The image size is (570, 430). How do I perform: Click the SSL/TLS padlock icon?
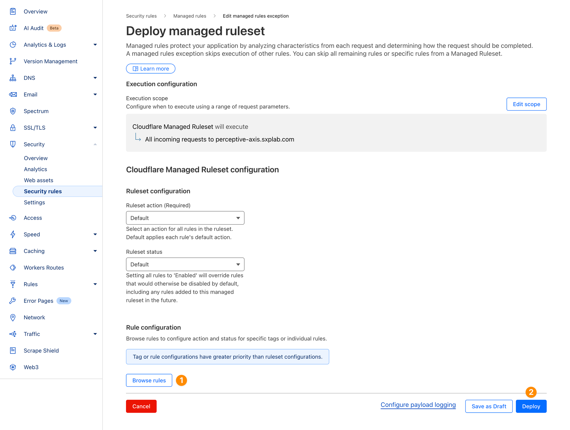pos(13,127)
